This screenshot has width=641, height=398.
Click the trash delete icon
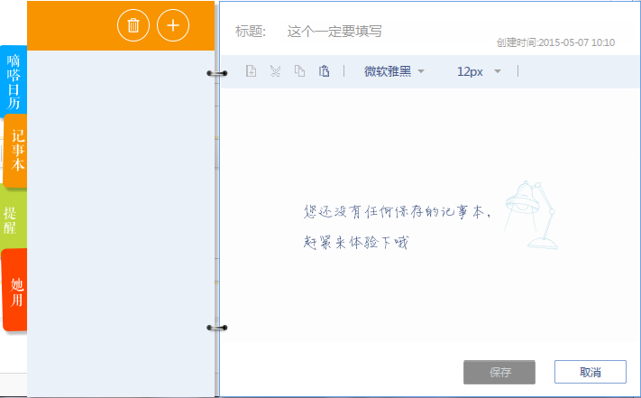[133, 25]
